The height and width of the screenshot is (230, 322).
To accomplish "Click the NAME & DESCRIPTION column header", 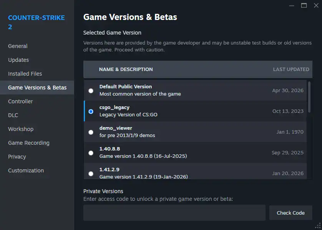I will click(126, 69).
